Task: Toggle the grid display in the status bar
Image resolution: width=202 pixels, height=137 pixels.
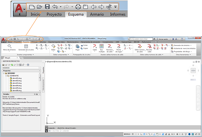Action: [133, 134]
